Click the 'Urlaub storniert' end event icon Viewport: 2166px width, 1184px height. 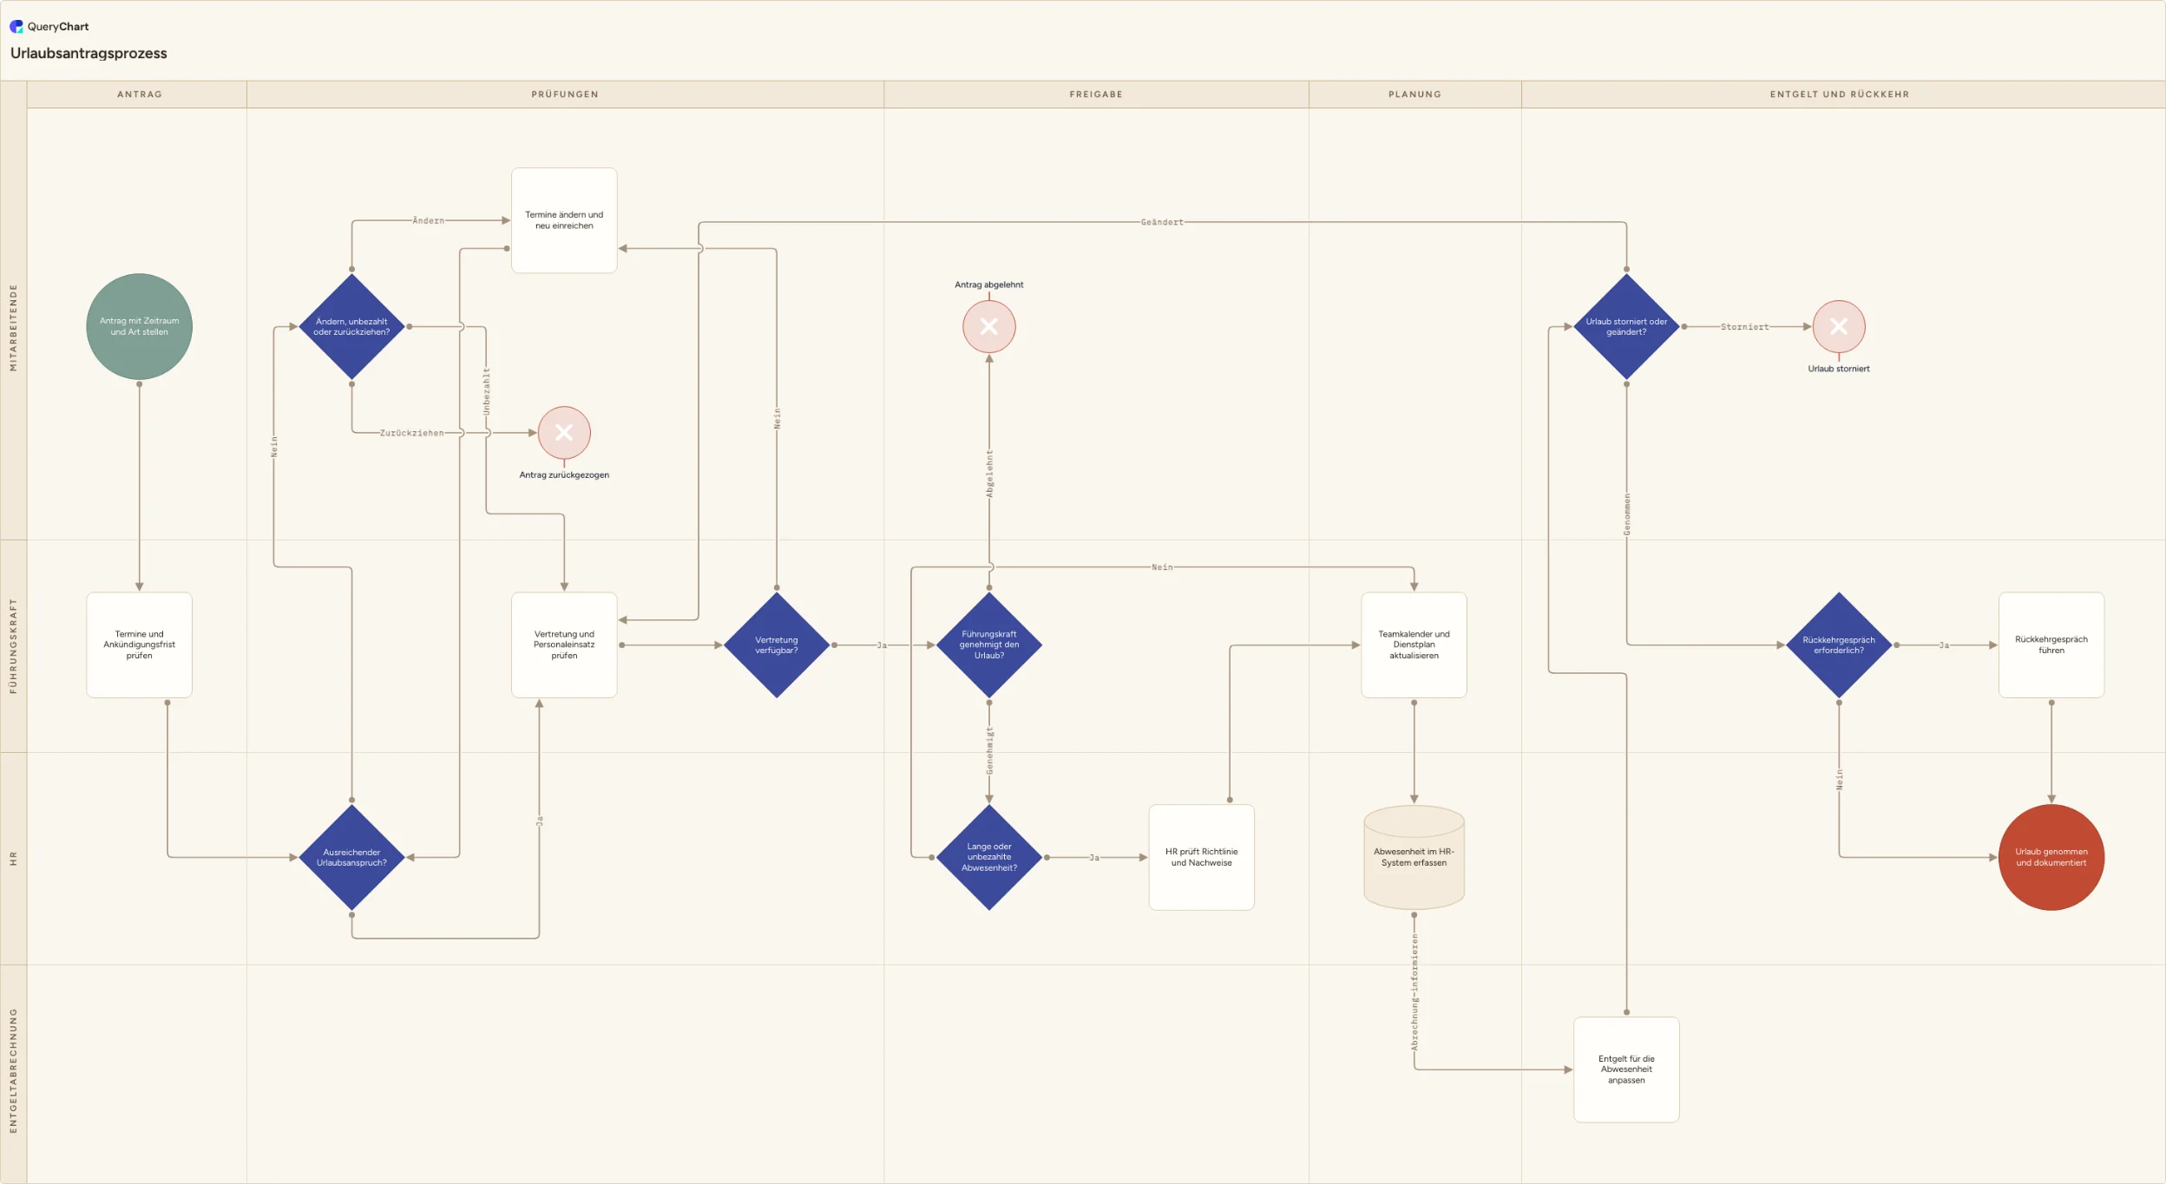click(1838, 327)
